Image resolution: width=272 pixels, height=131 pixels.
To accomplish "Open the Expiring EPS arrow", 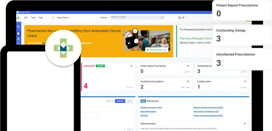I will coord(131,66).
